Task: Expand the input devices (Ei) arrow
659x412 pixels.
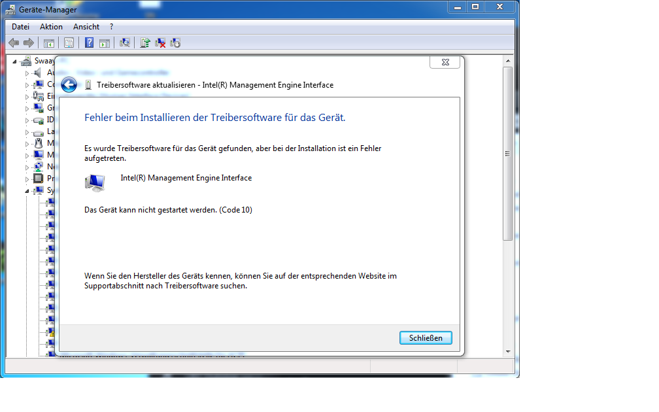Action: (x=27, y=97)
